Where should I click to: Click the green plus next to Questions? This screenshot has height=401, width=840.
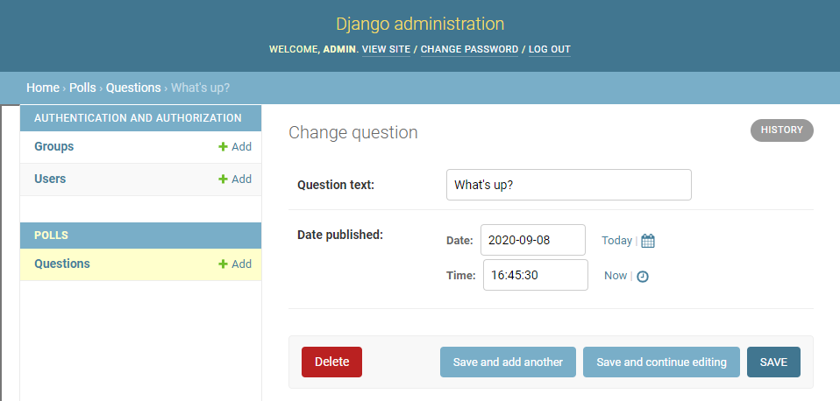click(223, 264)
